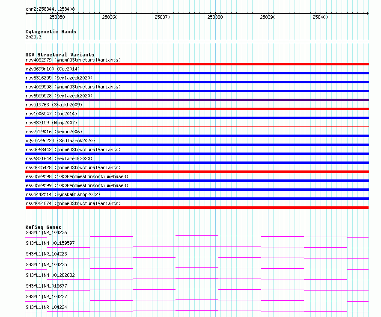
Task: Open variant nsv4052979 (gnomADStructuralVariants)
Action: pyautogui.click(x=73, y=60)
